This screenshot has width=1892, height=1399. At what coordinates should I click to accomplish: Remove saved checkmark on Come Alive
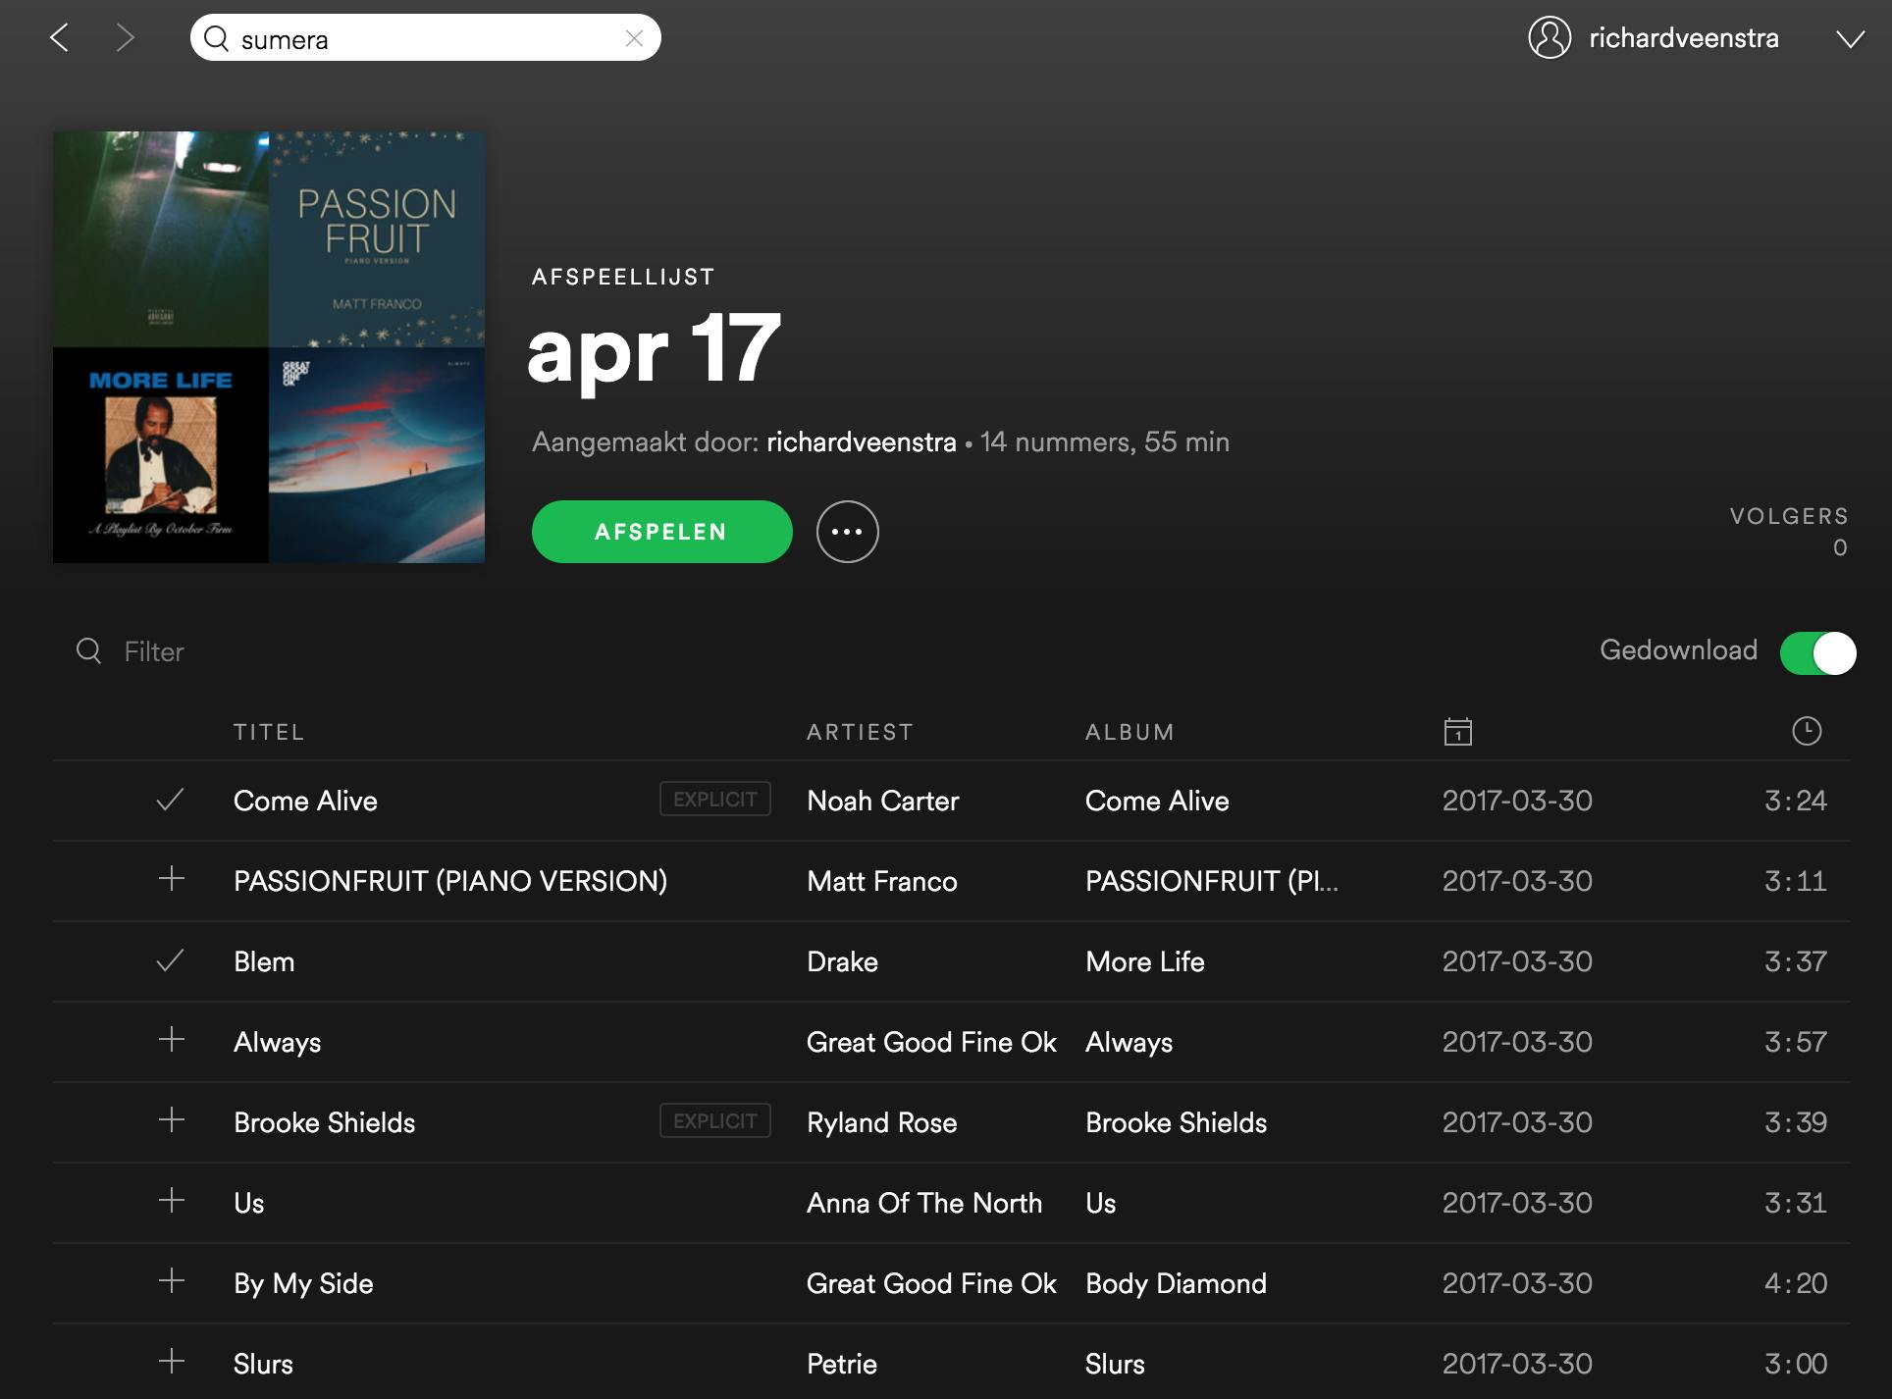(171, 801)
